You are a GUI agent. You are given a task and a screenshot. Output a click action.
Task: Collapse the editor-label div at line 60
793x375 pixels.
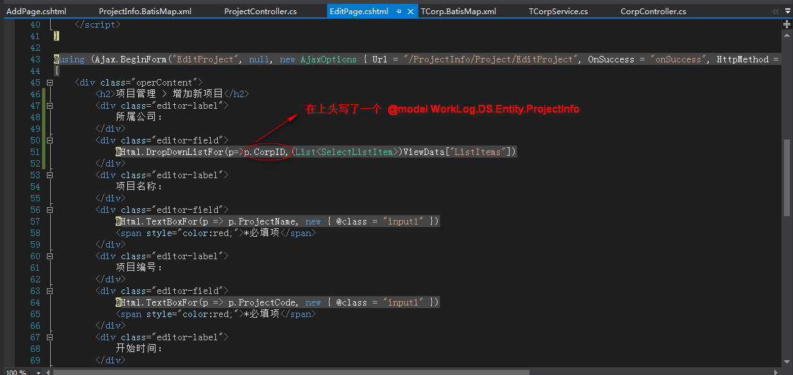point(49,256)
